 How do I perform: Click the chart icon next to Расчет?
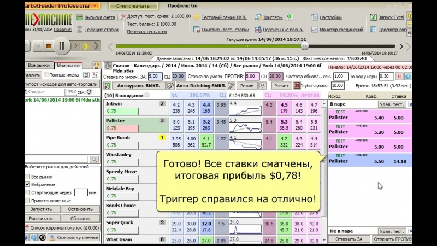coord(297,86)
